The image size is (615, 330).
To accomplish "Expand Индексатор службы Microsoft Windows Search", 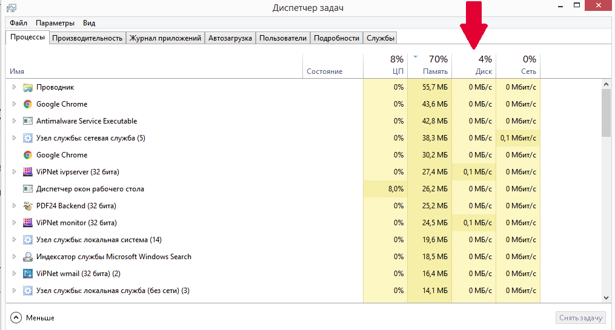I will (14, 257).
